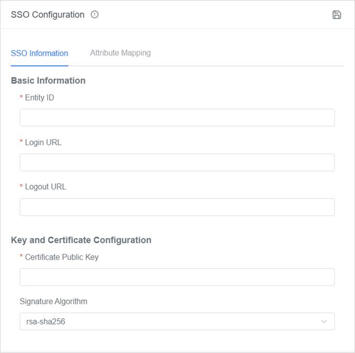
Task: Click into the Login URL field
Action: 177,162
